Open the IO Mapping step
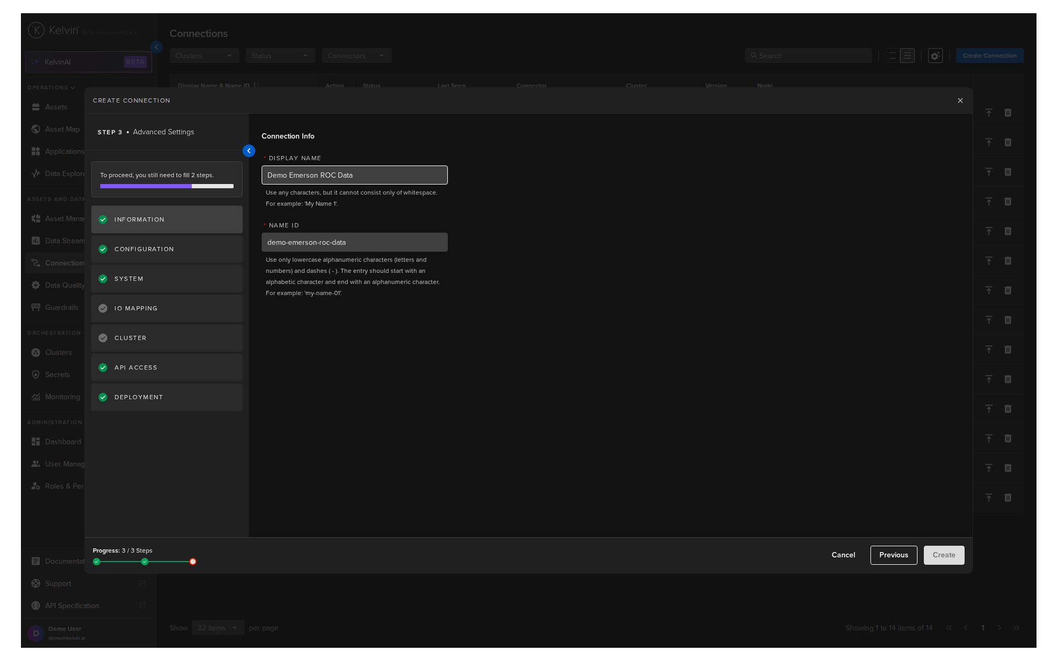This screenshot has width=1058, height=661. point(166,308)
